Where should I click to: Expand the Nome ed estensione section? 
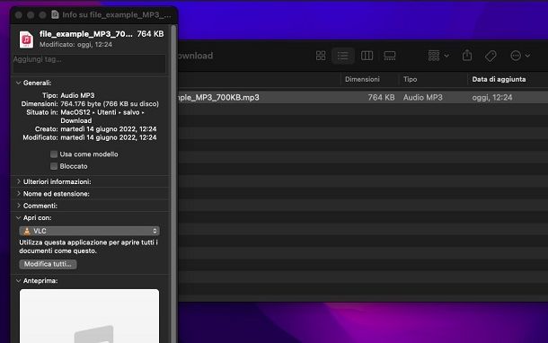tap(18, 194)
